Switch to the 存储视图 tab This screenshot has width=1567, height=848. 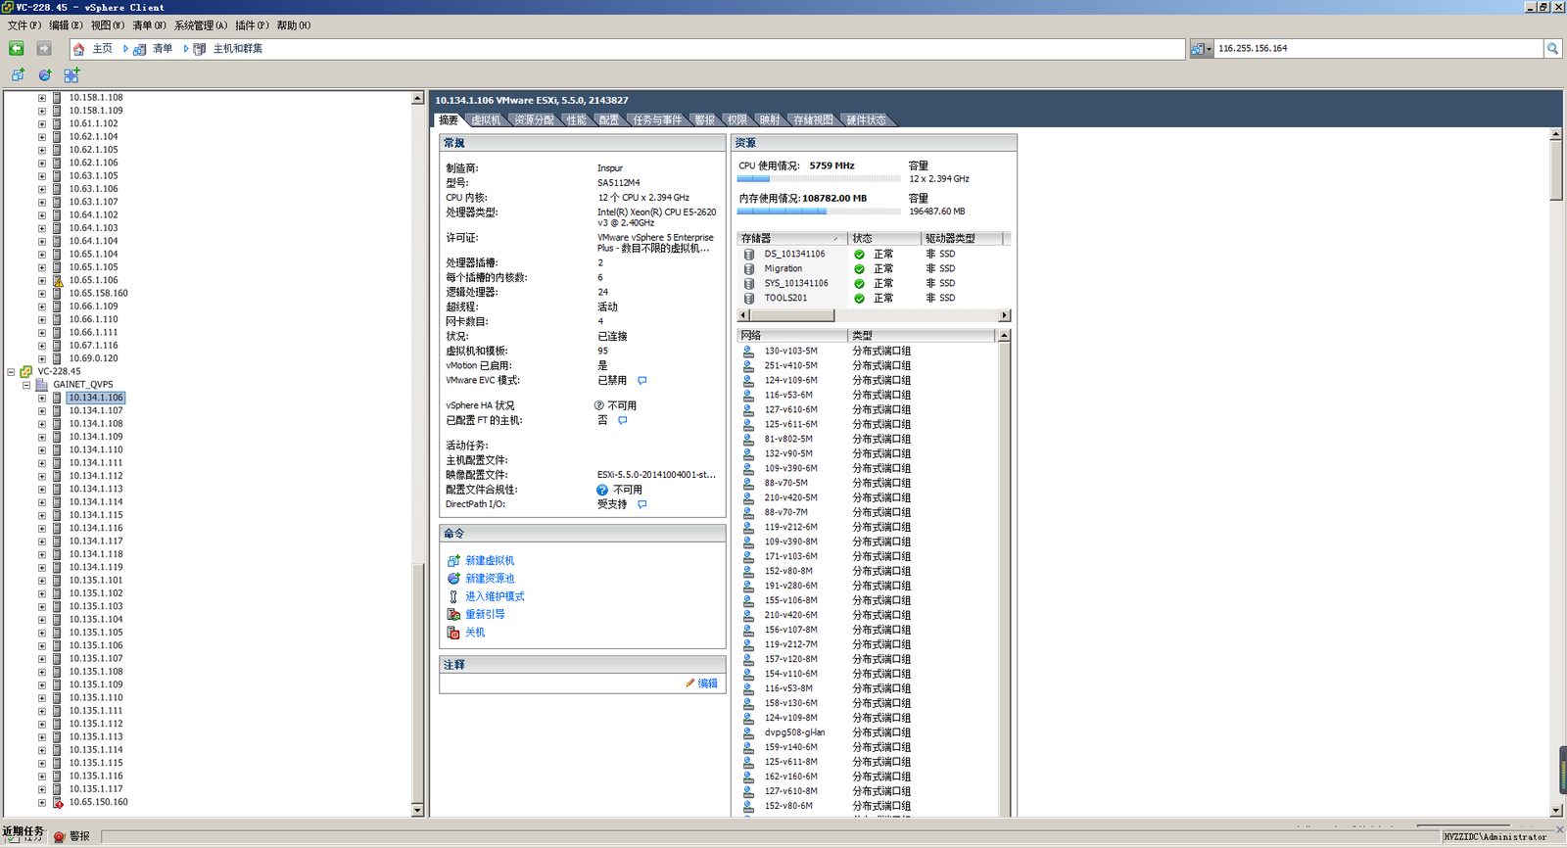(x=813, y=120)
